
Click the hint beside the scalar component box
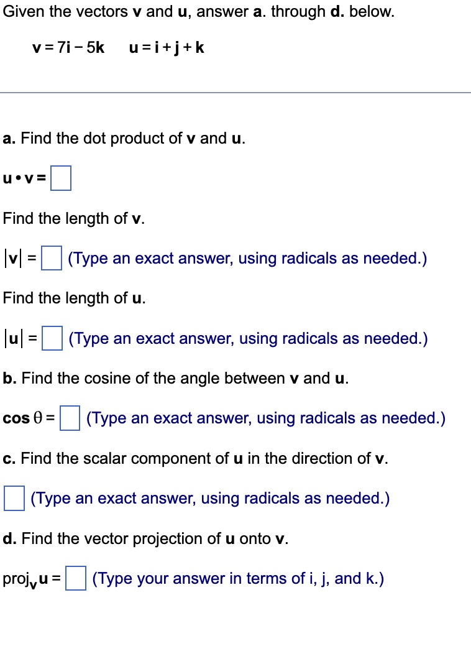[x=209, y=498]
